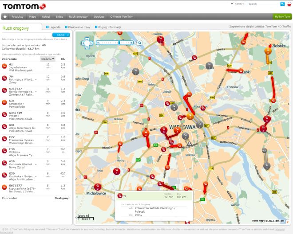The image size is (293, 234).
Task: Click the MyTomTom button
Action: 282,16
